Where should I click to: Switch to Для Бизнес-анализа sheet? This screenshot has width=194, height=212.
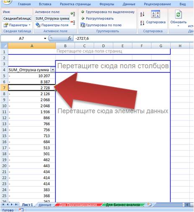pyautogui.click(x=123, y=205)
